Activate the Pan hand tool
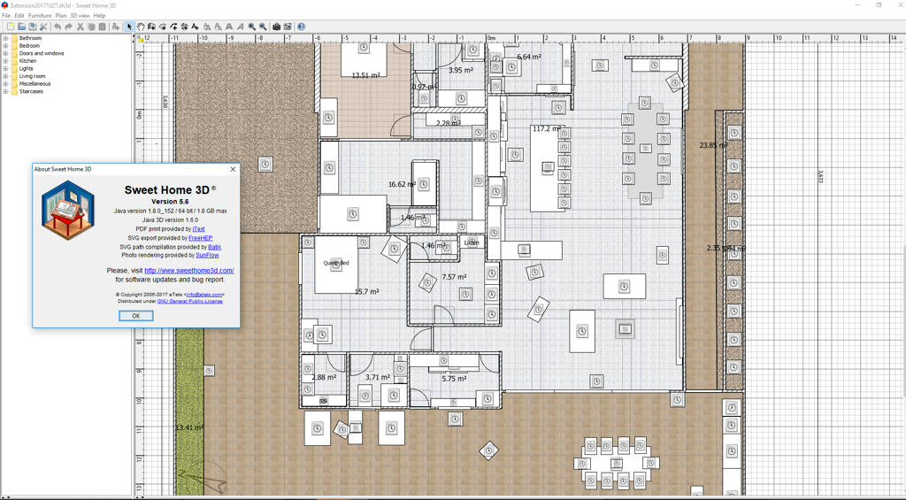Screen dimensions: 906x500 141,27
